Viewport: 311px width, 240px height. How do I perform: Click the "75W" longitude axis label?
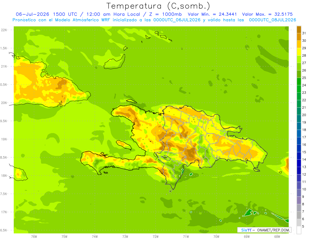point(65,237)
